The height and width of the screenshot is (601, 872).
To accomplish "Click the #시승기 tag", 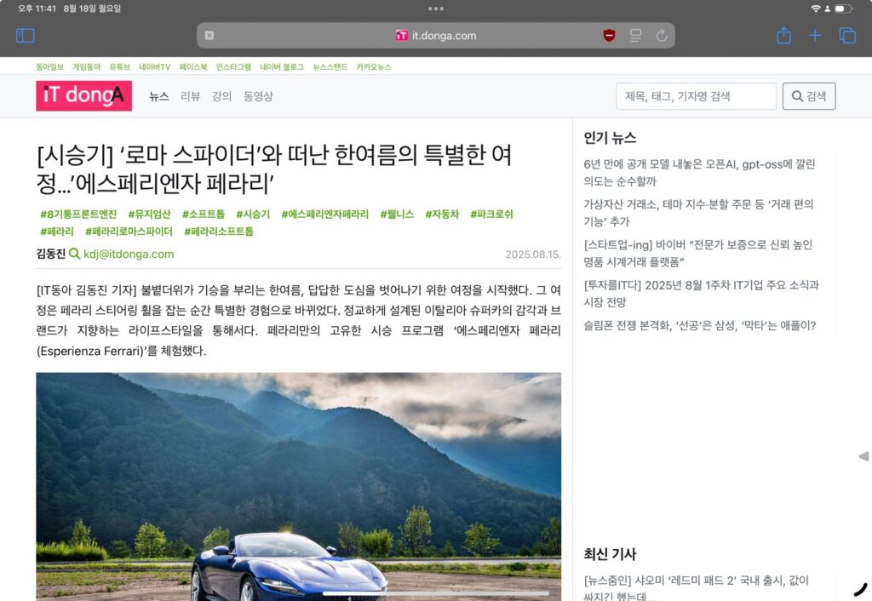I will click(253, 214).
